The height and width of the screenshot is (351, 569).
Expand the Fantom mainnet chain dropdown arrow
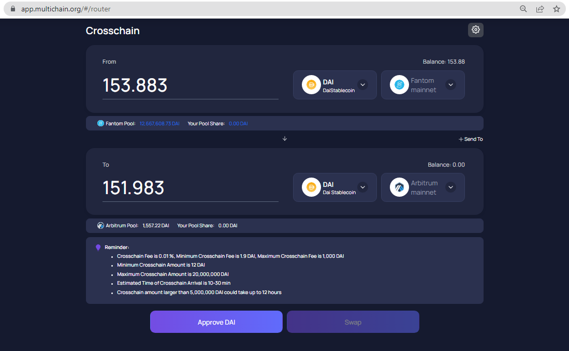(x=451, y=84)
